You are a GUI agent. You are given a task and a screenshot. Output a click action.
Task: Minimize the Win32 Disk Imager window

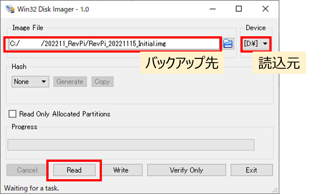tap(213, 9)
